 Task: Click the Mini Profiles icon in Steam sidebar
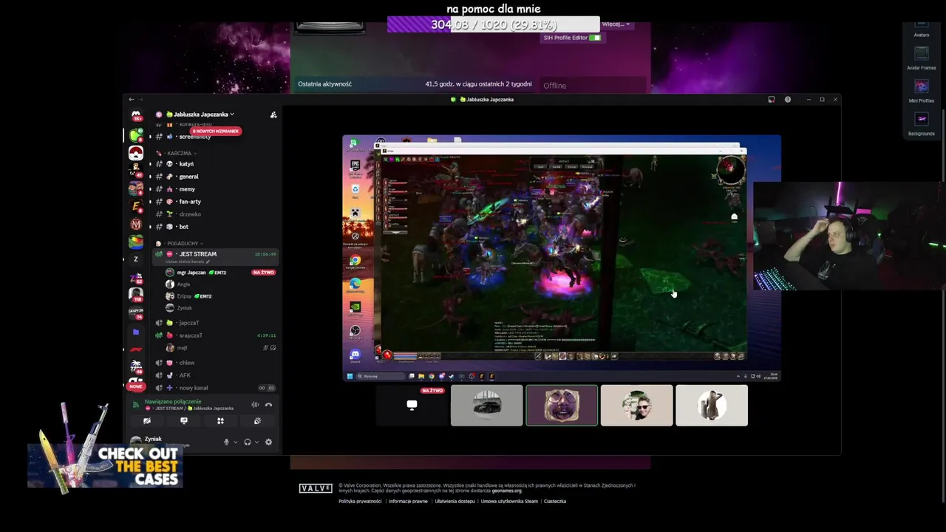922,86
